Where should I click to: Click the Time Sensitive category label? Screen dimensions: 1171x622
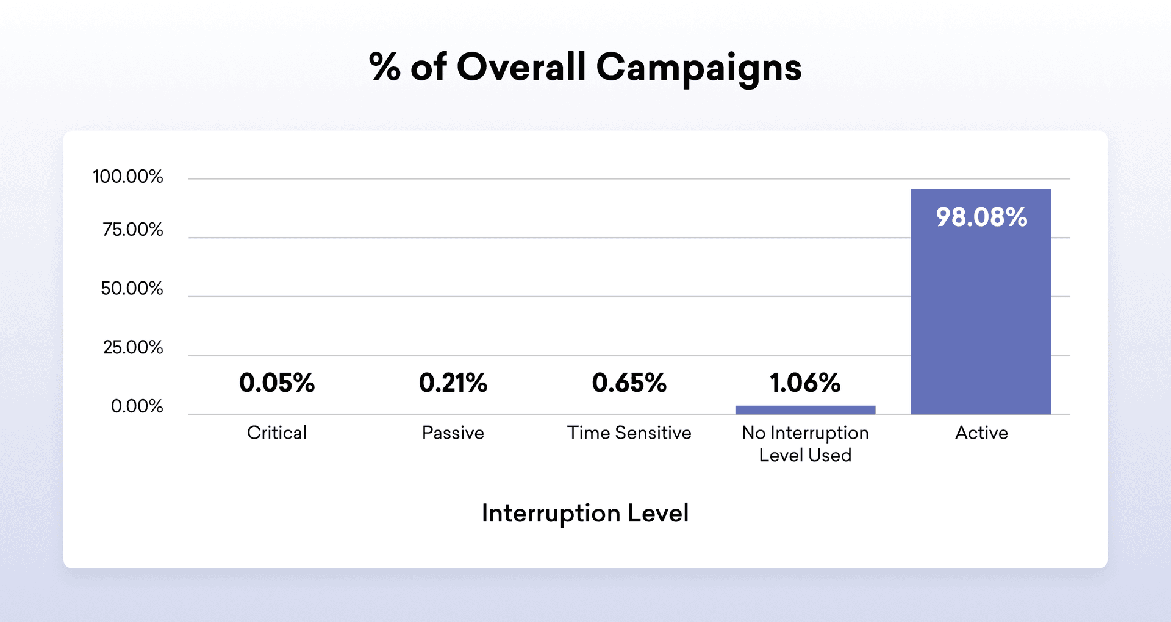click(x=629, y=433)
